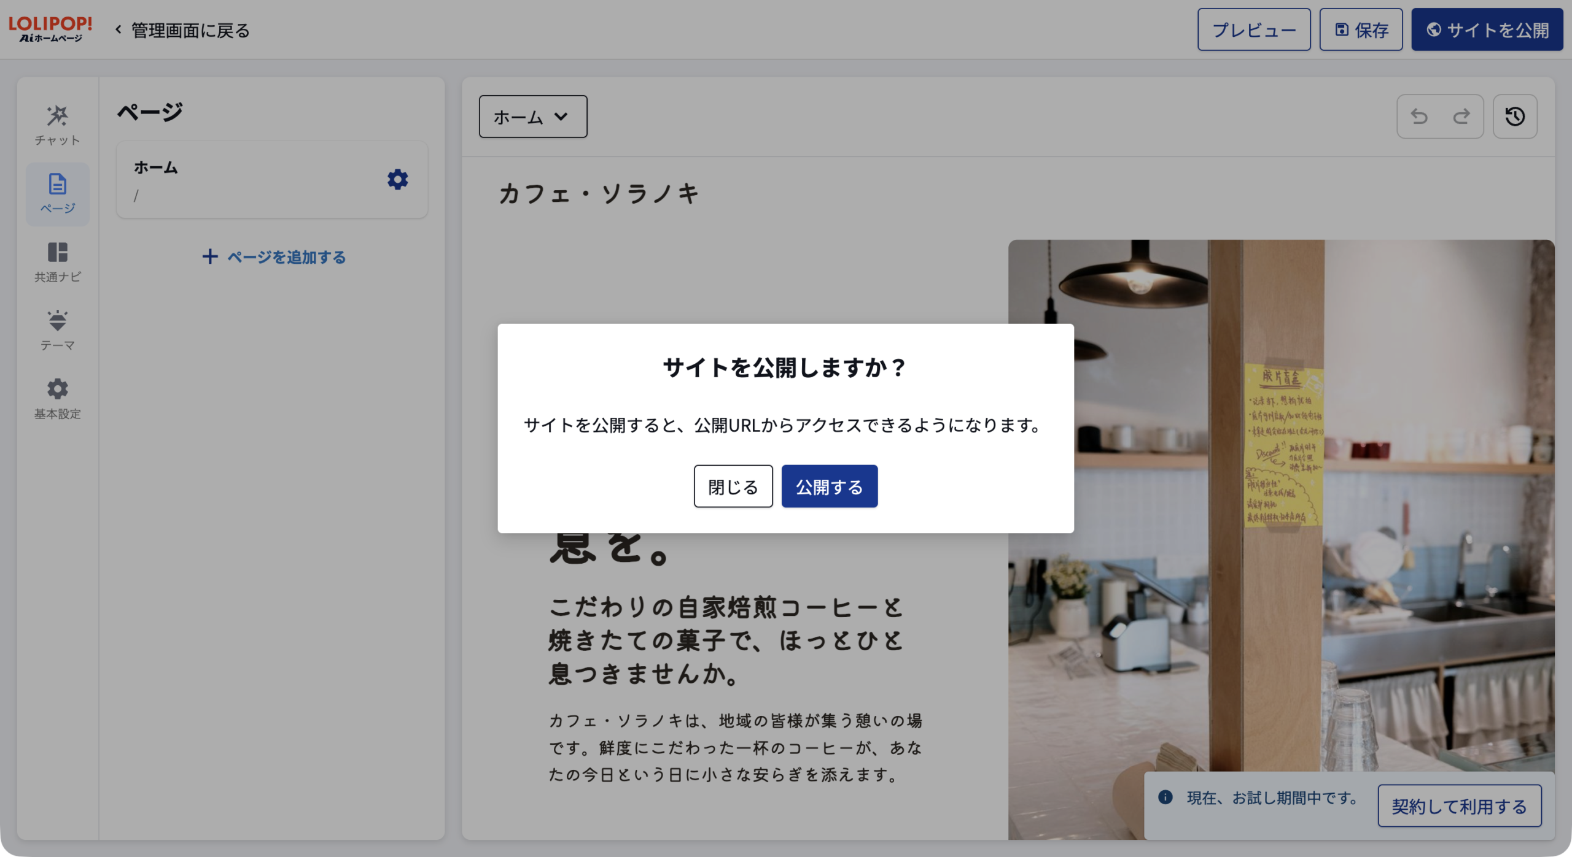
Task: Click the redo arrow icon
Action: click(x=1461, y=117)
